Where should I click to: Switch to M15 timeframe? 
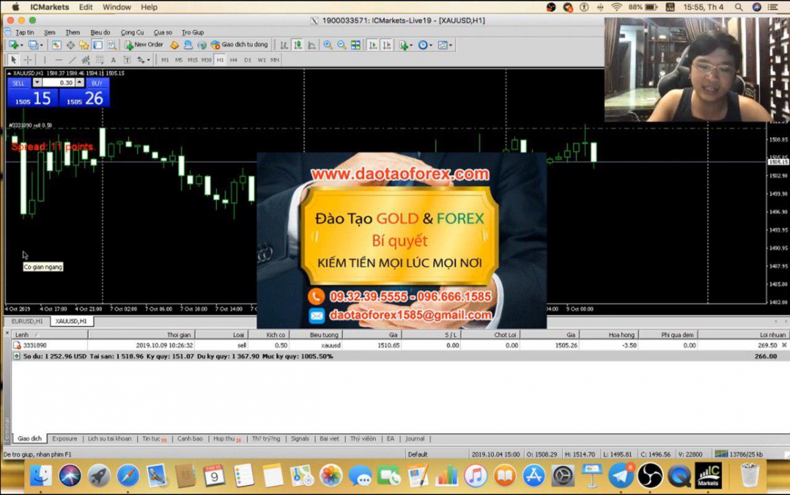pos(193,60)
